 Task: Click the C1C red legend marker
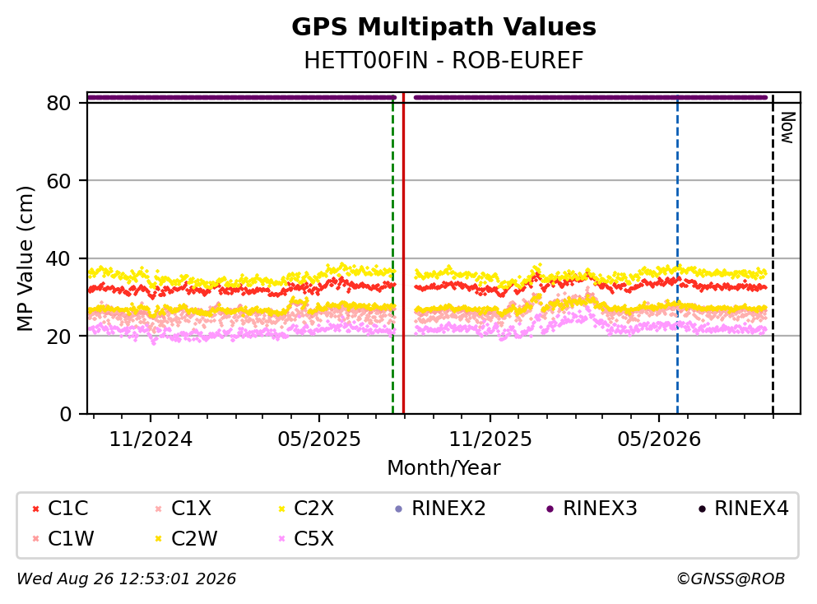[35, 509]
